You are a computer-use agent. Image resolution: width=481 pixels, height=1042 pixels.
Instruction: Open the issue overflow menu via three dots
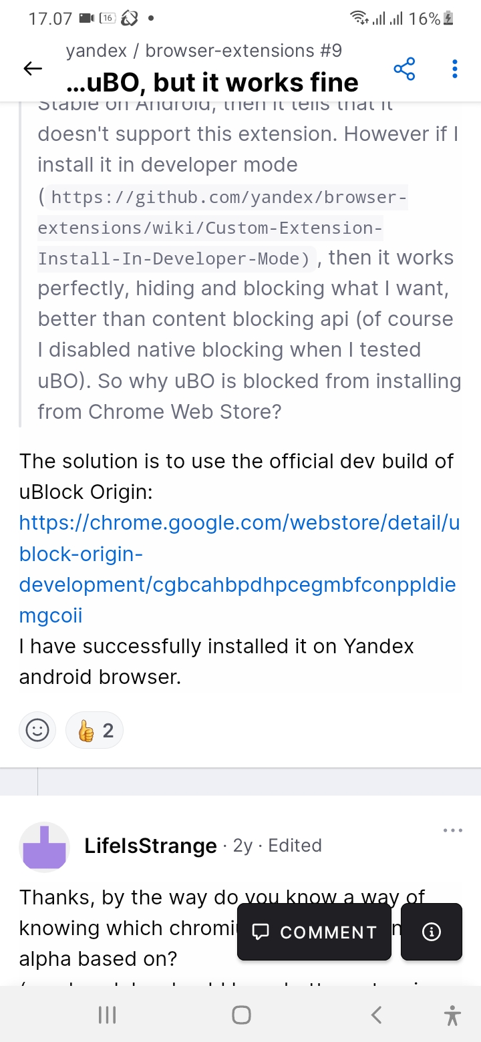click(454, 68)
